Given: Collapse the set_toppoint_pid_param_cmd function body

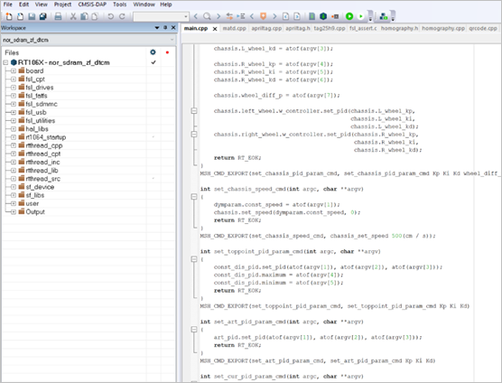Looking at the screenshot, I should click(194, 259).
